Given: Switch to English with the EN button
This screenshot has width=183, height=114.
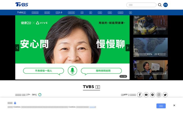Looking at the screenshot, I should [x=165, y=5].
